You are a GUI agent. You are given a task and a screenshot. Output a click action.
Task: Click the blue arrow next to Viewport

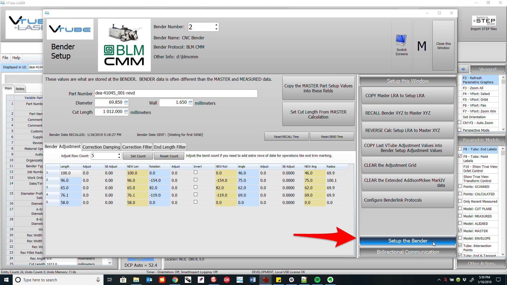(x=463, y=69)
